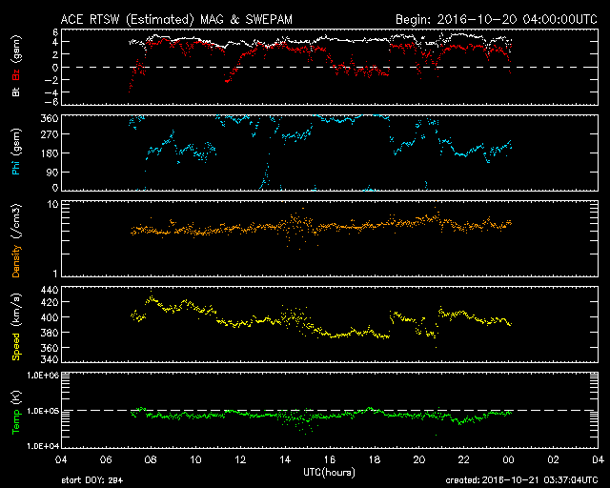This screenshot has height=488, width=610.
Task: Click the cyan "Phi" axis label
Action: pyautogui.click(x=16, y=168)
